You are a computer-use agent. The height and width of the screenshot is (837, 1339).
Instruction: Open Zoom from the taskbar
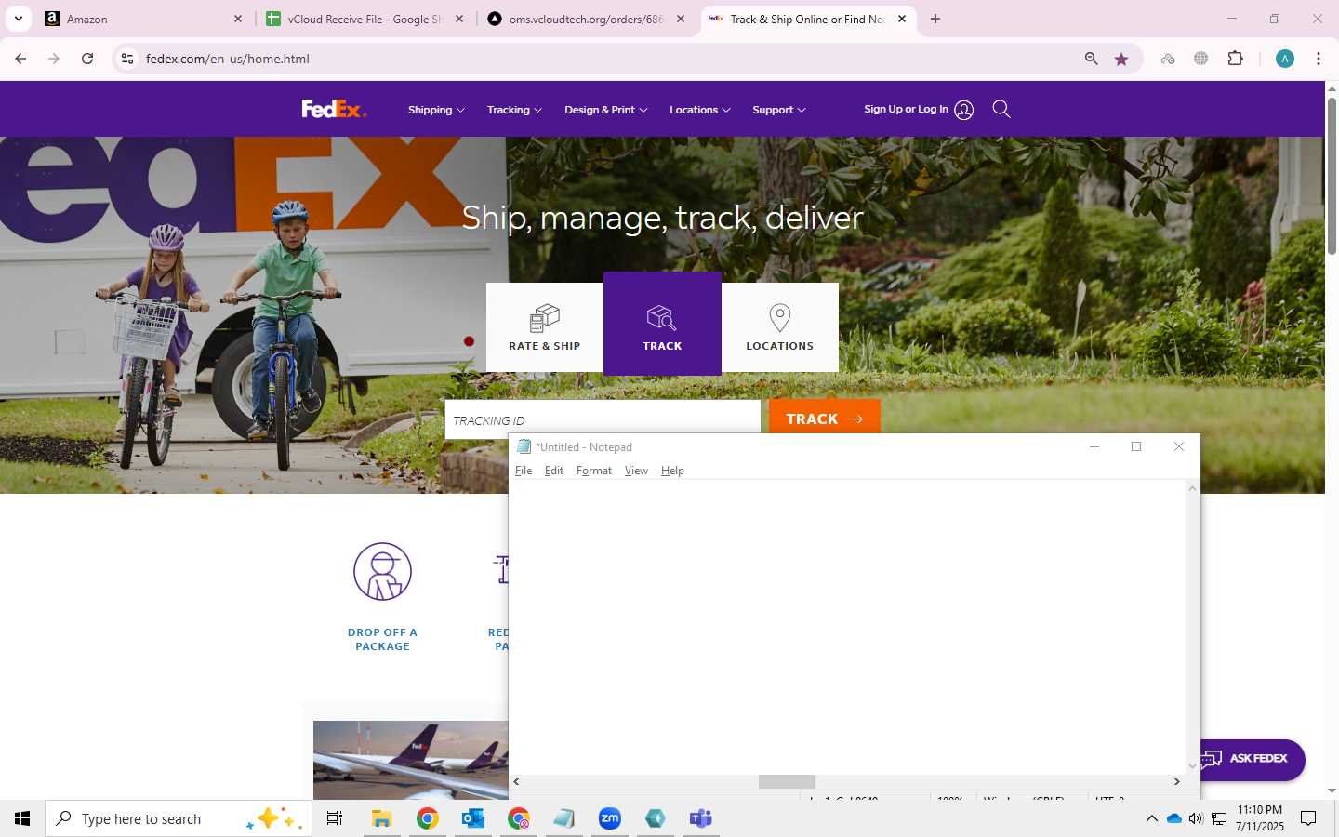(610, 818)
